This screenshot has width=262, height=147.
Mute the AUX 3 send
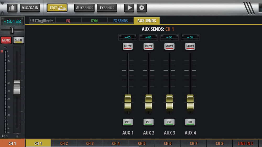click(x=169, y=46)
